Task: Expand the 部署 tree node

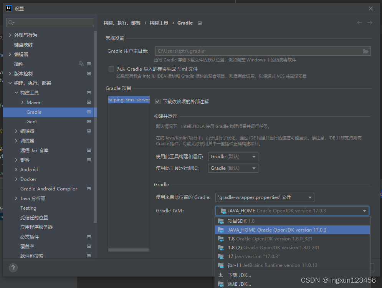Action: pyautogui.click(x=17, y=160)
